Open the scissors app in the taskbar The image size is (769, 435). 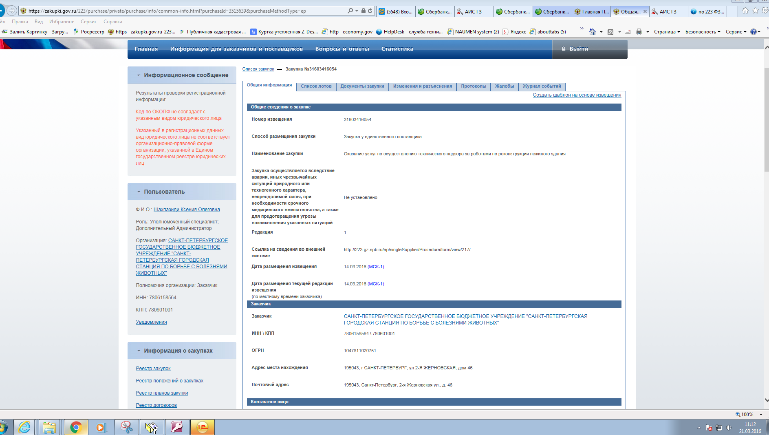point(127,427)
